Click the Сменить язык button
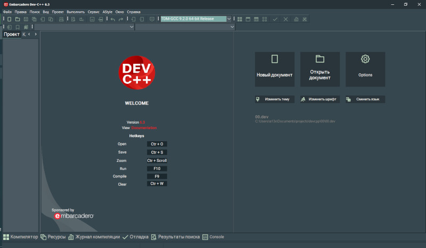426x248 pixels. click(x=365, y=99)
